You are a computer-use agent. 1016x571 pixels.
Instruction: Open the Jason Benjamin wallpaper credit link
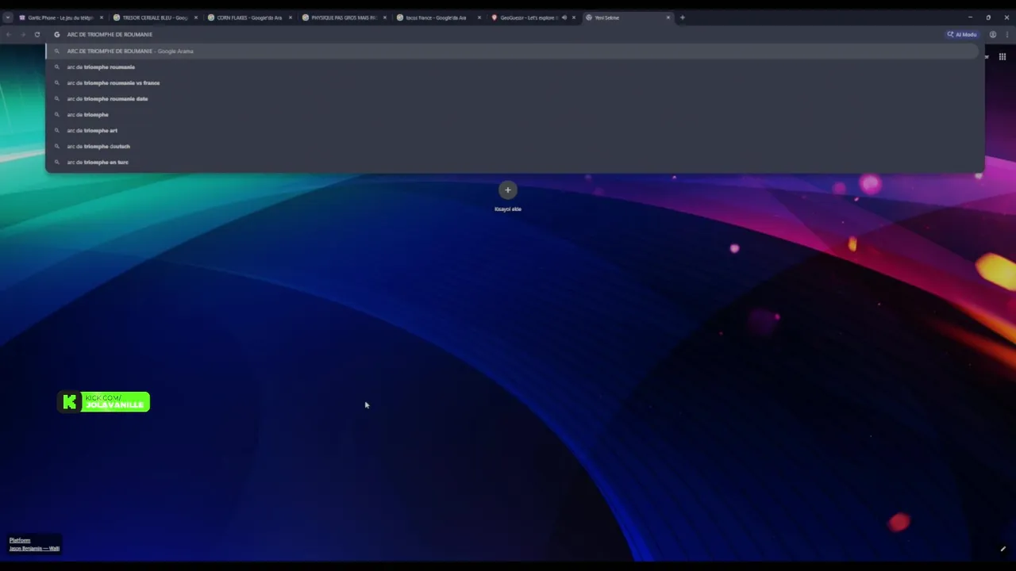tap(34, 548)
